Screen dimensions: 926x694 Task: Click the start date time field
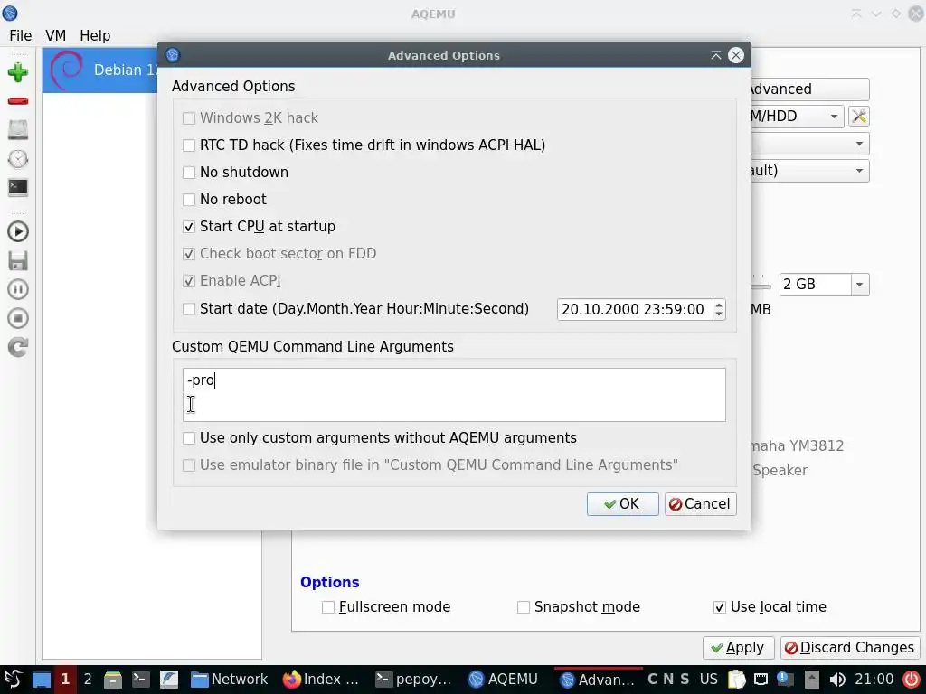coord(635,309)
